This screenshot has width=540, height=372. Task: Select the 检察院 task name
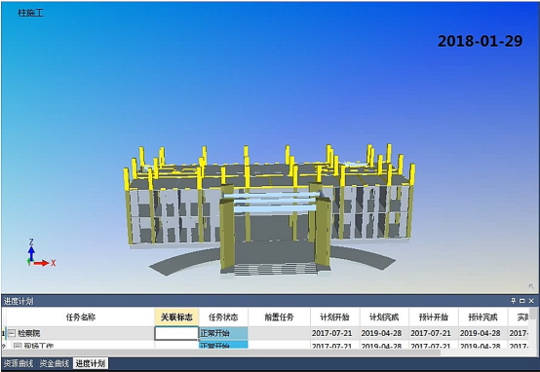29,333
